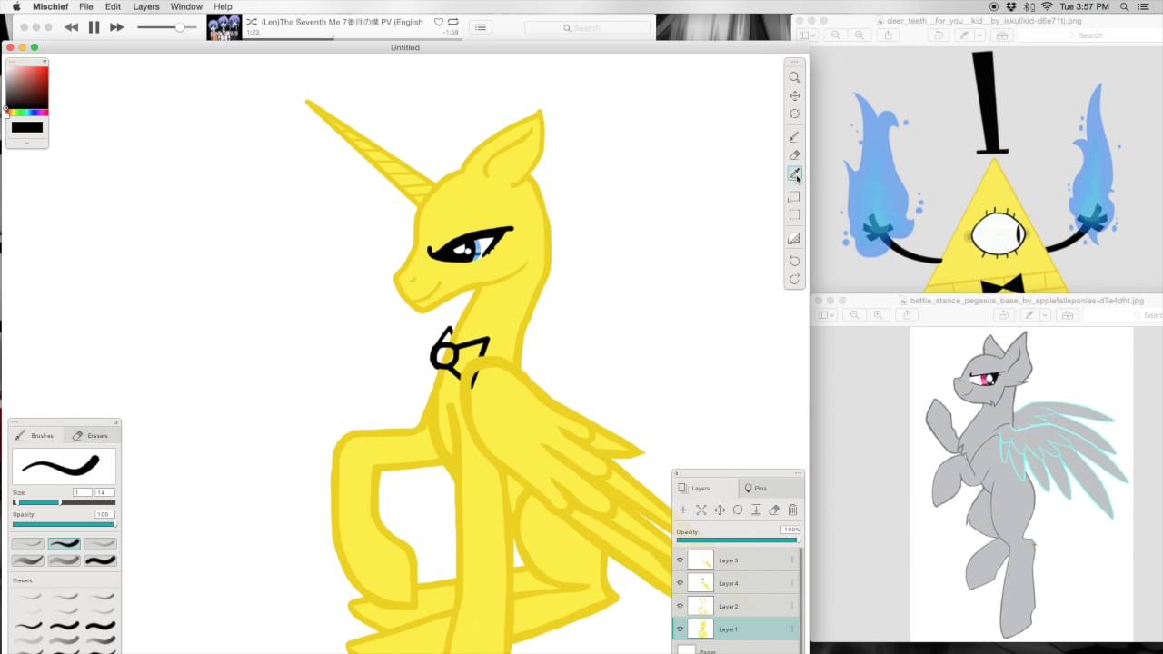
Task: Open Layer 4 options dots menu
Action: 792,583
